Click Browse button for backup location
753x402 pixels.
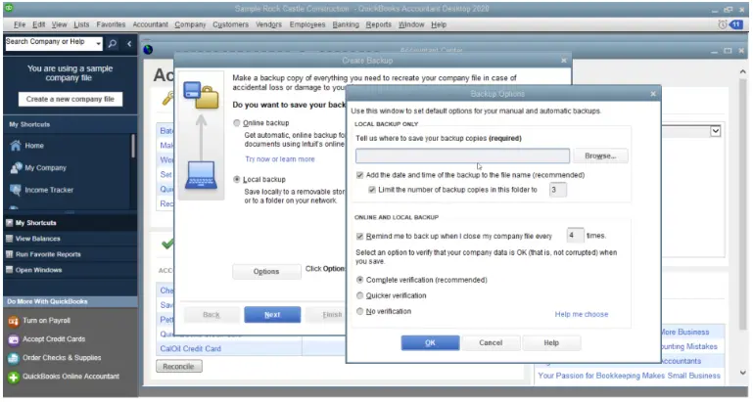coord(600,156)
